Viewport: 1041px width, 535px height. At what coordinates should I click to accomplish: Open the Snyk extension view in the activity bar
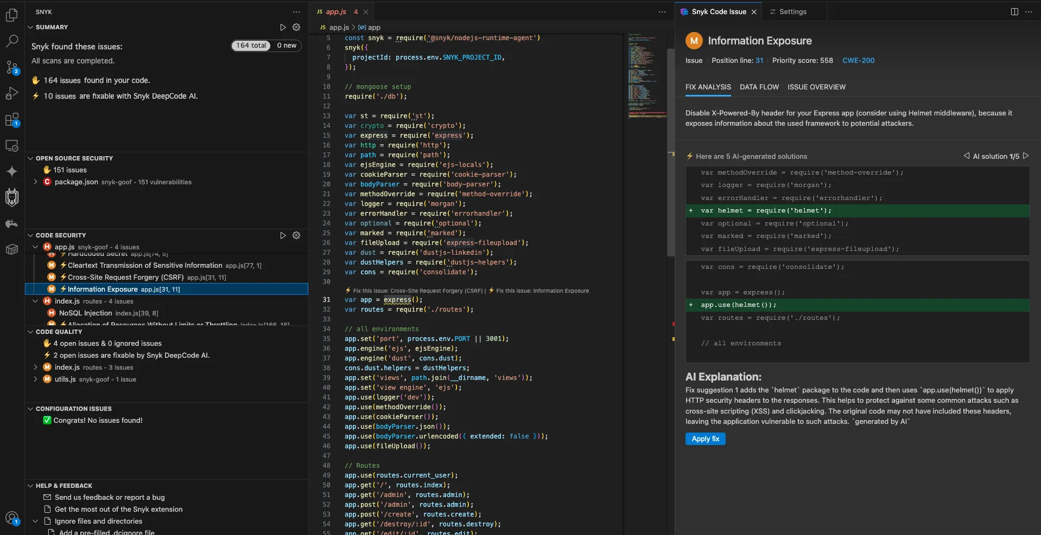coord(12,197)
